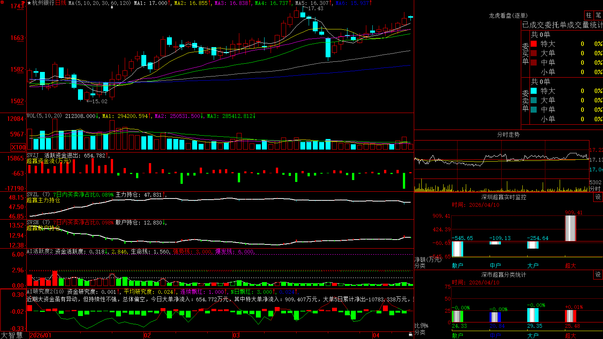Click the MA(5,10,20,30,60,120) indicator label

coord(99,3)
